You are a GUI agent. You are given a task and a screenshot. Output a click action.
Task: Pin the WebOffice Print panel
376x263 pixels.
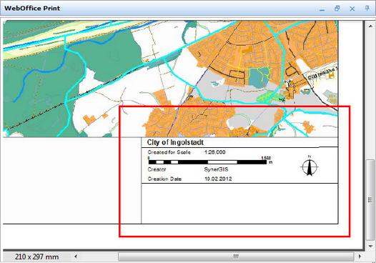367,9
